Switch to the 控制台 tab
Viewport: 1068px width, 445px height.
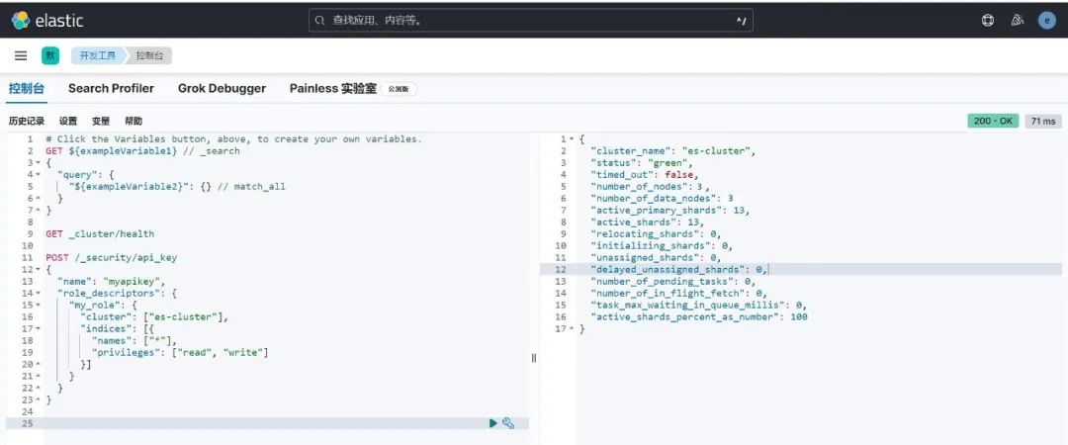tap(27, 89)
